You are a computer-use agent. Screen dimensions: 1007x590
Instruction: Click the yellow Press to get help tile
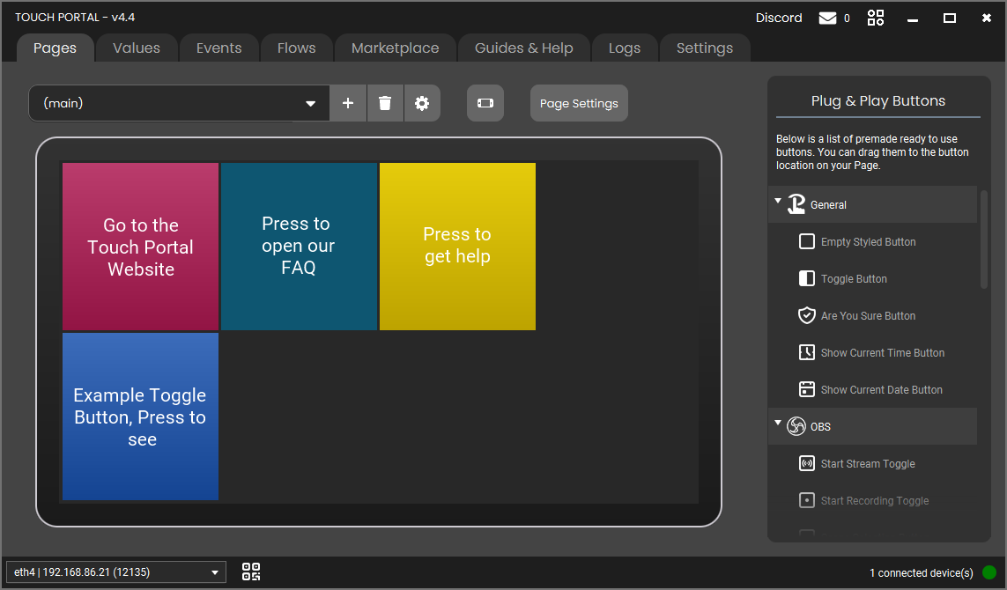(x=457, y=246)
